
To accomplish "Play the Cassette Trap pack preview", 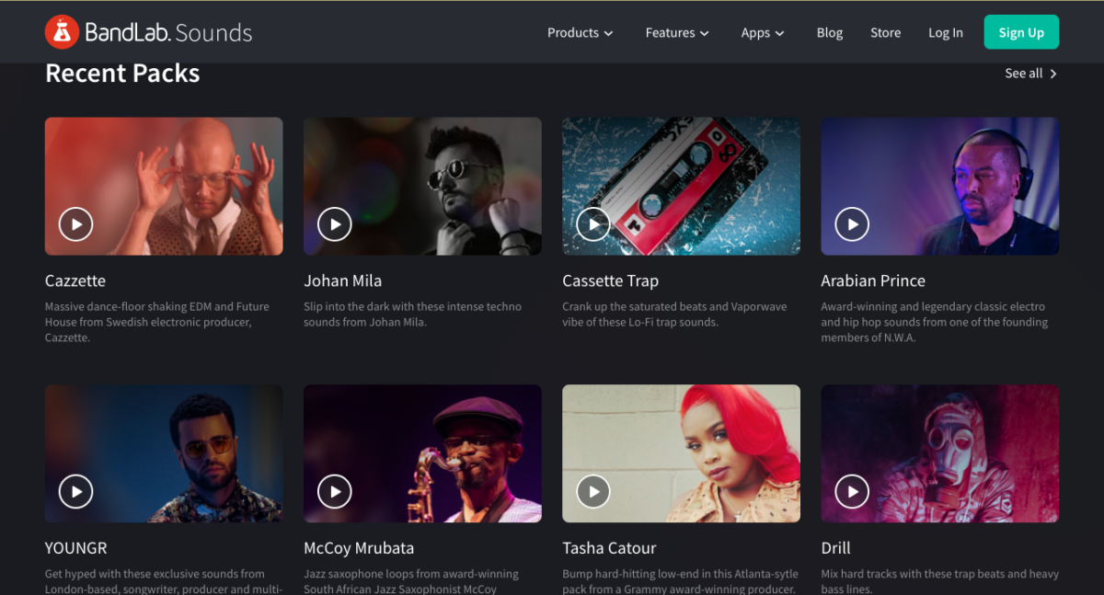I will click(x=593, y=223).
